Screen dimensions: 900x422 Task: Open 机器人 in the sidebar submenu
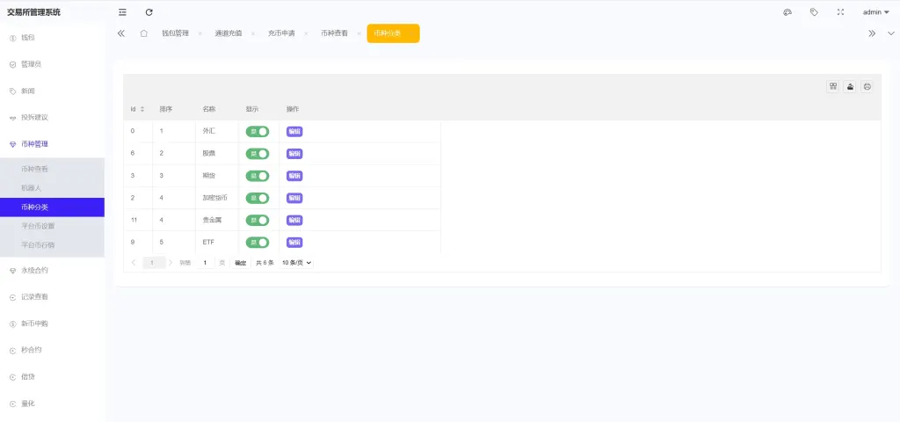pos(52,188)
